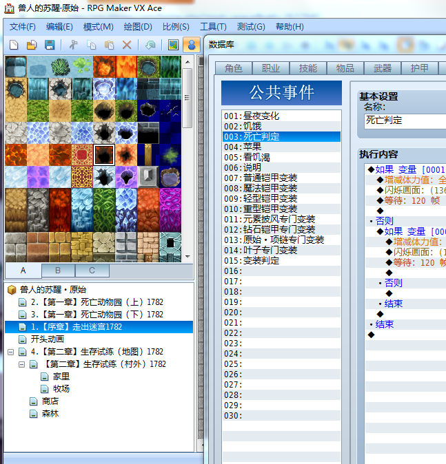The image size is (446, 464).
Task: Switch to the 武器 database tab
Action: [x=383, y=68]
